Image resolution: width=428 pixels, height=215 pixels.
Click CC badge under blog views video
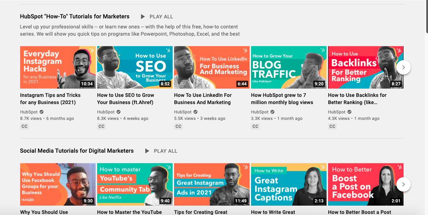(x=255, y=126)
